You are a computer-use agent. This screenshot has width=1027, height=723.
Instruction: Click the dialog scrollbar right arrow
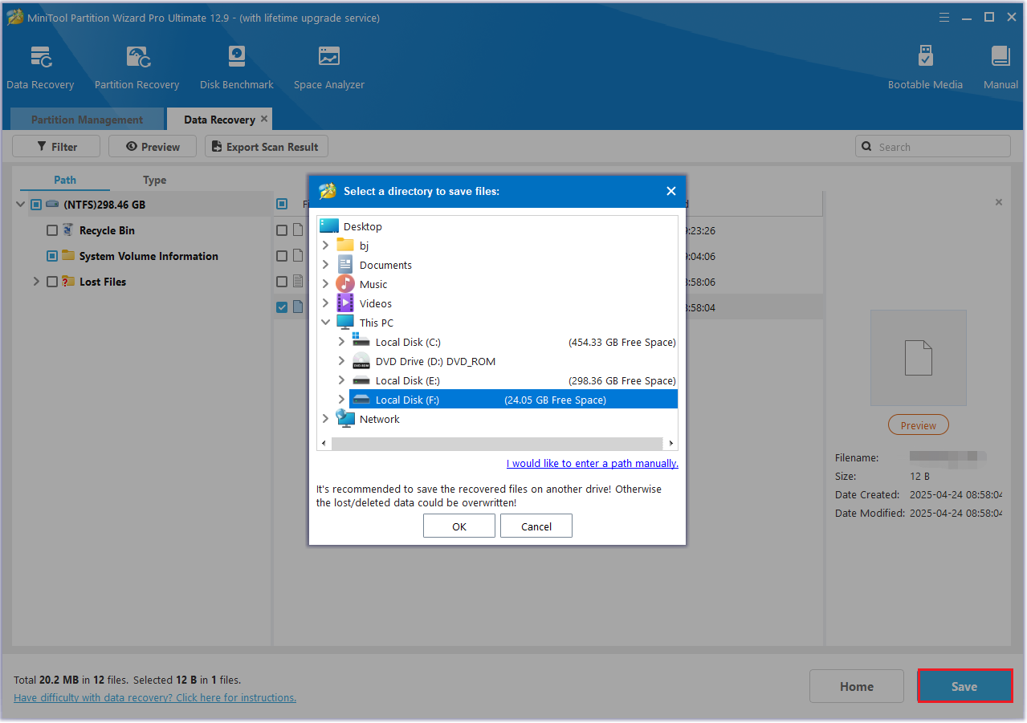tap(671, 443)
